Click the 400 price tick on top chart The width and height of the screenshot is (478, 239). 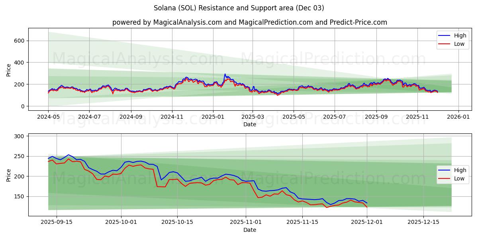tap(20, 63)
